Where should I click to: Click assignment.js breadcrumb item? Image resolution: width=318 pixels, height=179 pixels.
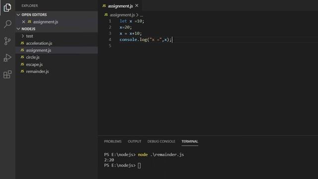point(122,15)
